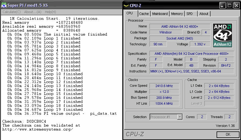
Task: Click the Allocated memory = 8388648 line
Action: point(41,30)
